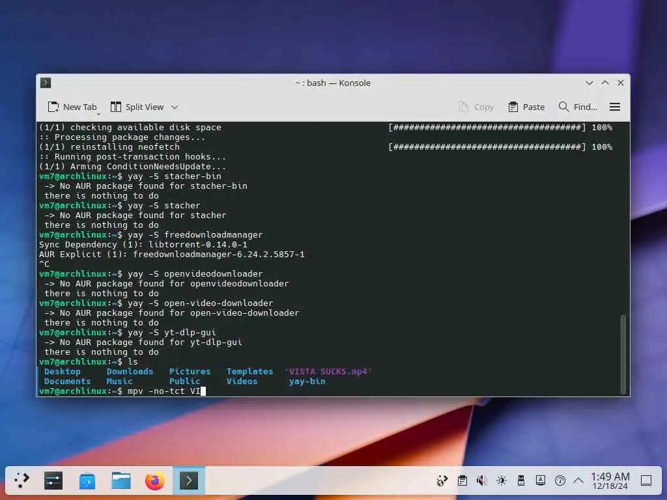Click the 'Music' directory name

pyautogui.click(x=120, y=382)
